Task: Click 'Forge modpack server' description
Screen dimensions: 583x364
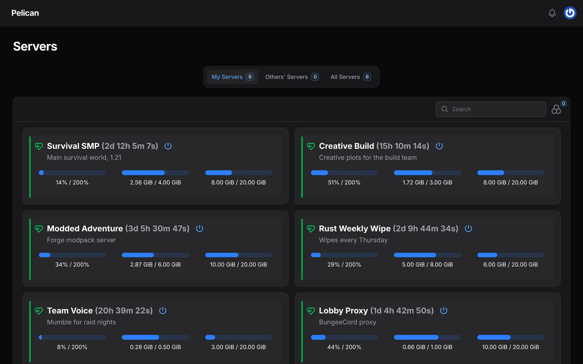Action: pyautogui.click(x=81, y=240)
